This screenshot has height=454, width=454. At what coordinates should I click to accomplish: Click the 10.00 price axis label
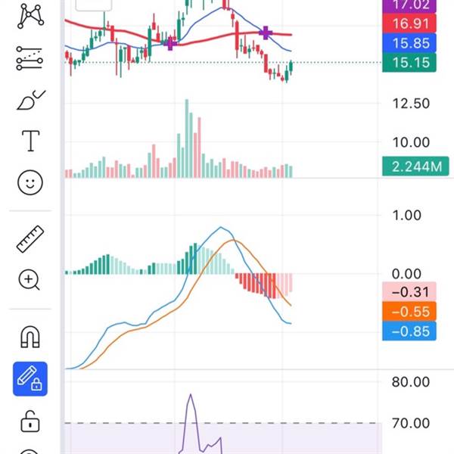coord(411,142)
